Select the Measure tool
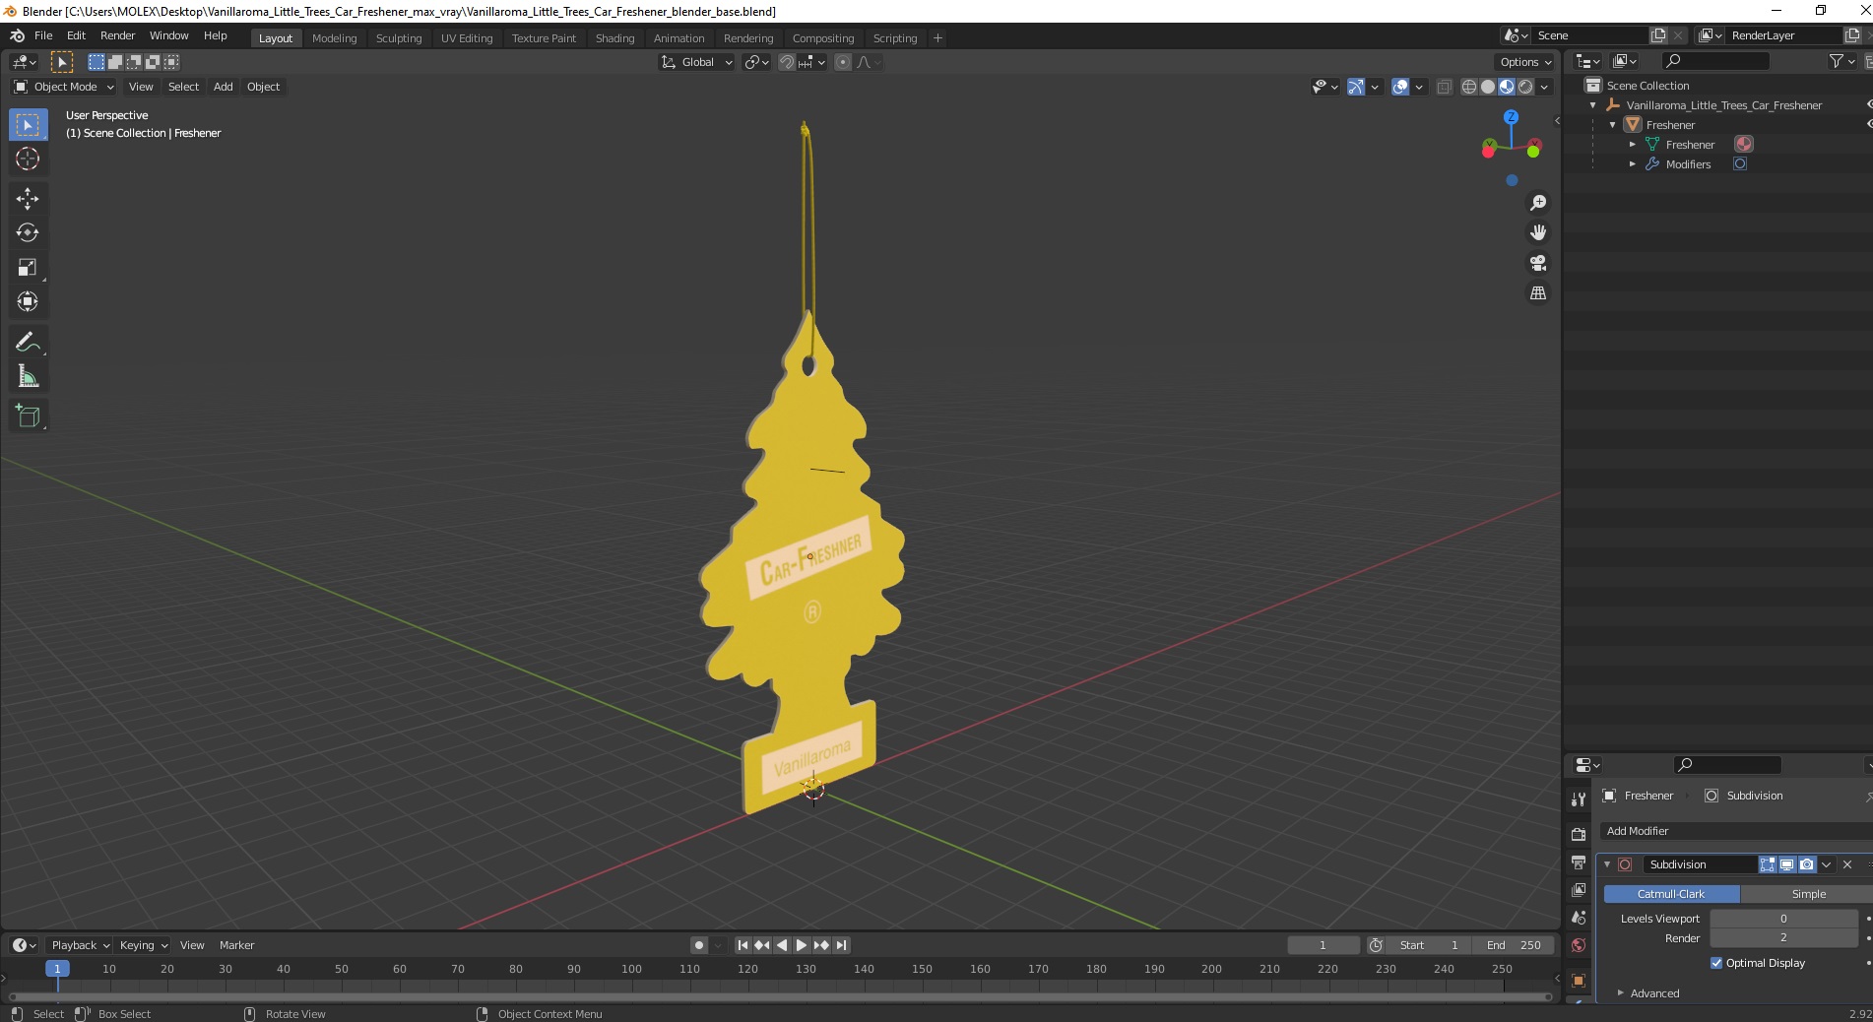The height and width of the screenshot is (1022, 1873). (28, 376)
